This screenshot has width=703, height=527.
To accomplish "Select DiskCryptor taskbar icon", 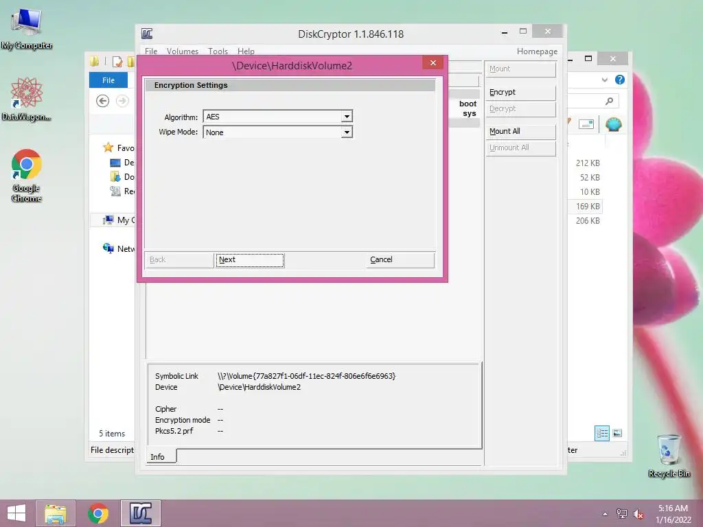I will [x=141, y=513].
